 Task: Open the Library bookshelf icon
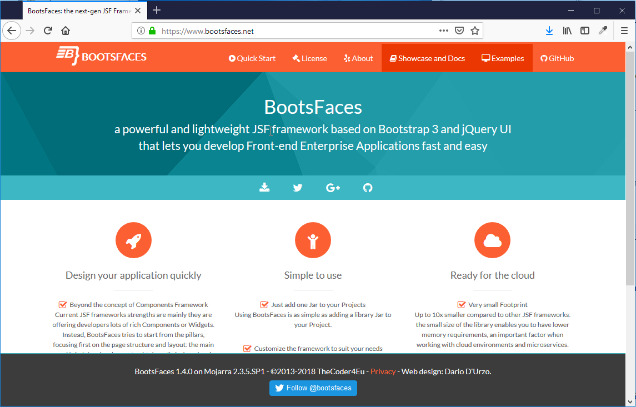(567, 31)
